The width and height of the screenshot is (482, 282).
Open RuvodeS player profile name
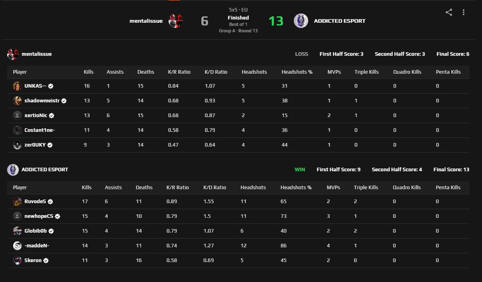click(35, 201)
